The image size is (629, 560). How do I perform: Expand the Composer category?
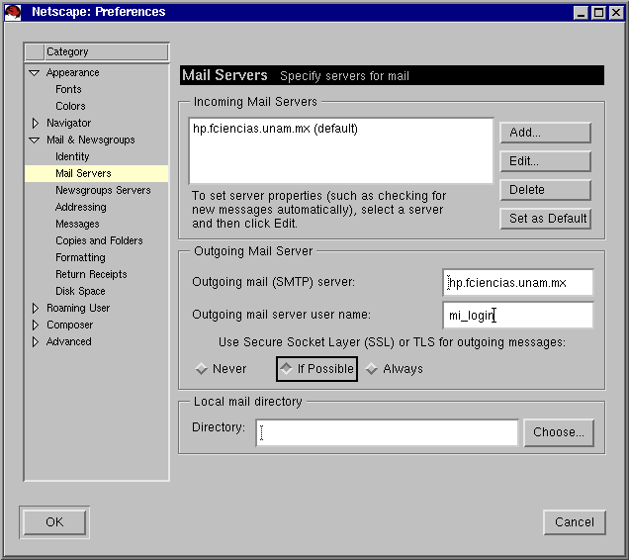click(x=35, y=325)
